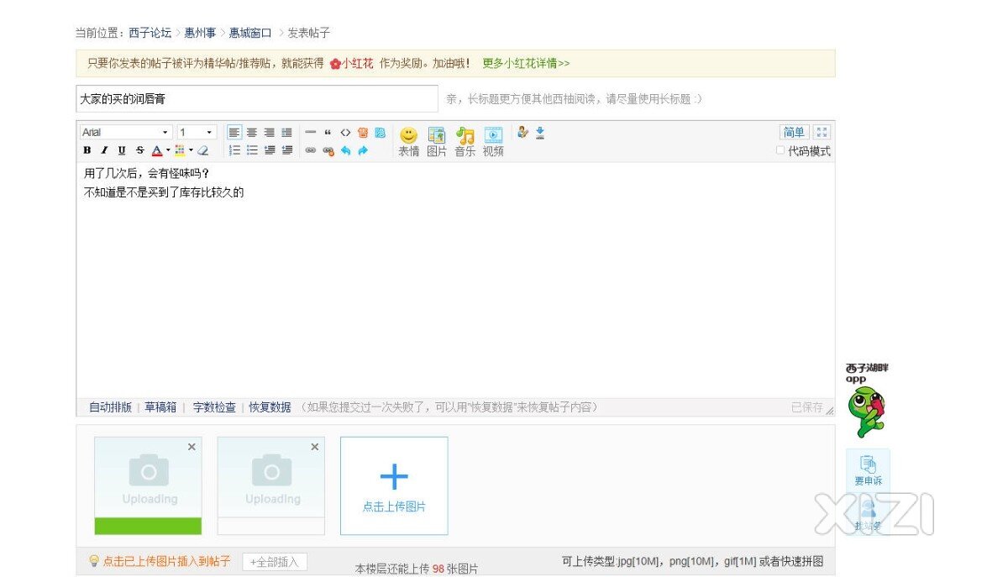This screenshot has width=1008, height=577.
Task: Toggle bold formatting in the editor toolbar
Action: (87, 150)
